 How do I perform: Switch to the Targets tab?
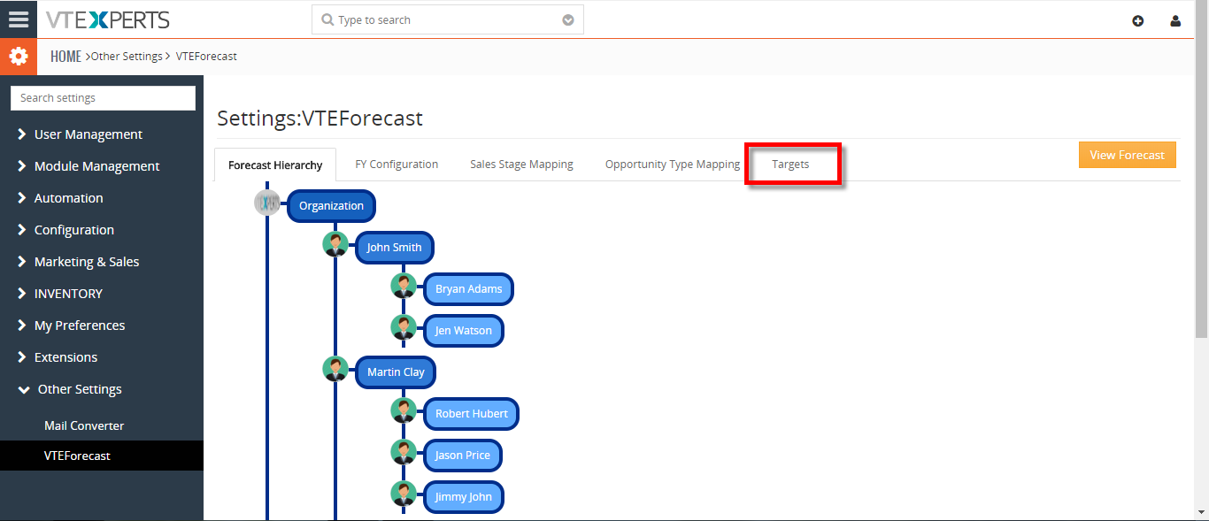coord(790,165)
